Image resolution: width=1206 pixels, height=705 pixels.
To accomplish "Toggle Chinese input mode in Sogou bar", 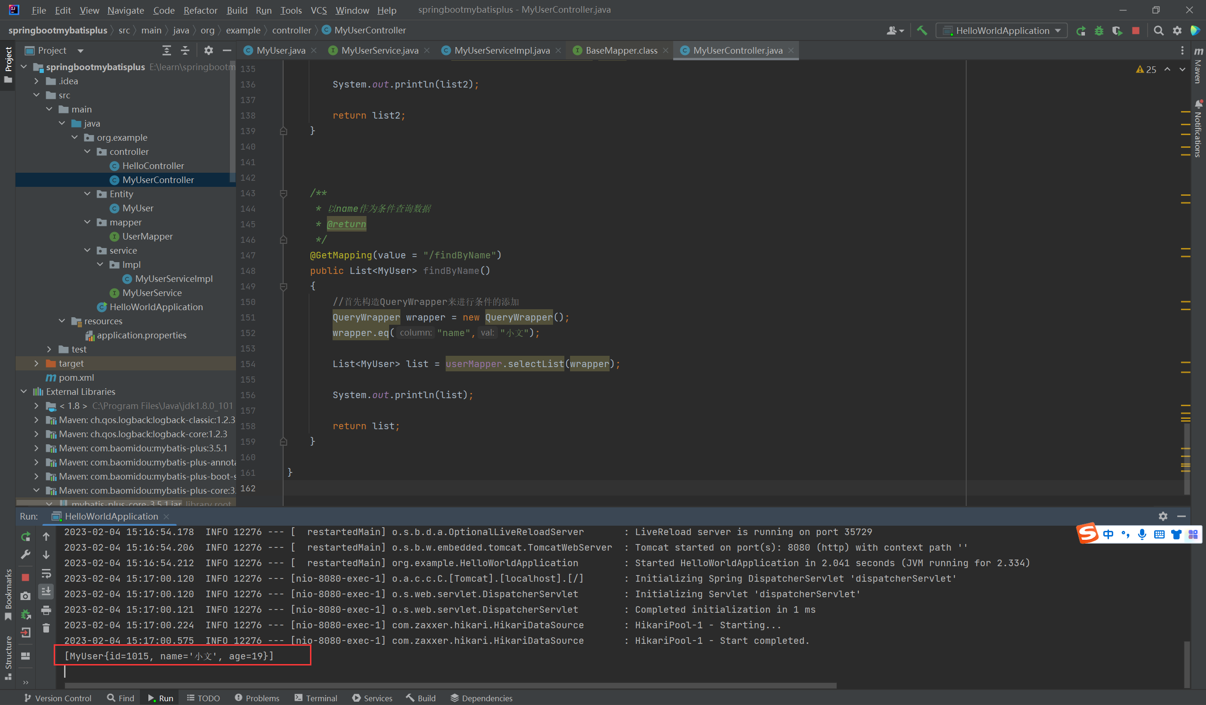I will click(x=1108, y=534).
